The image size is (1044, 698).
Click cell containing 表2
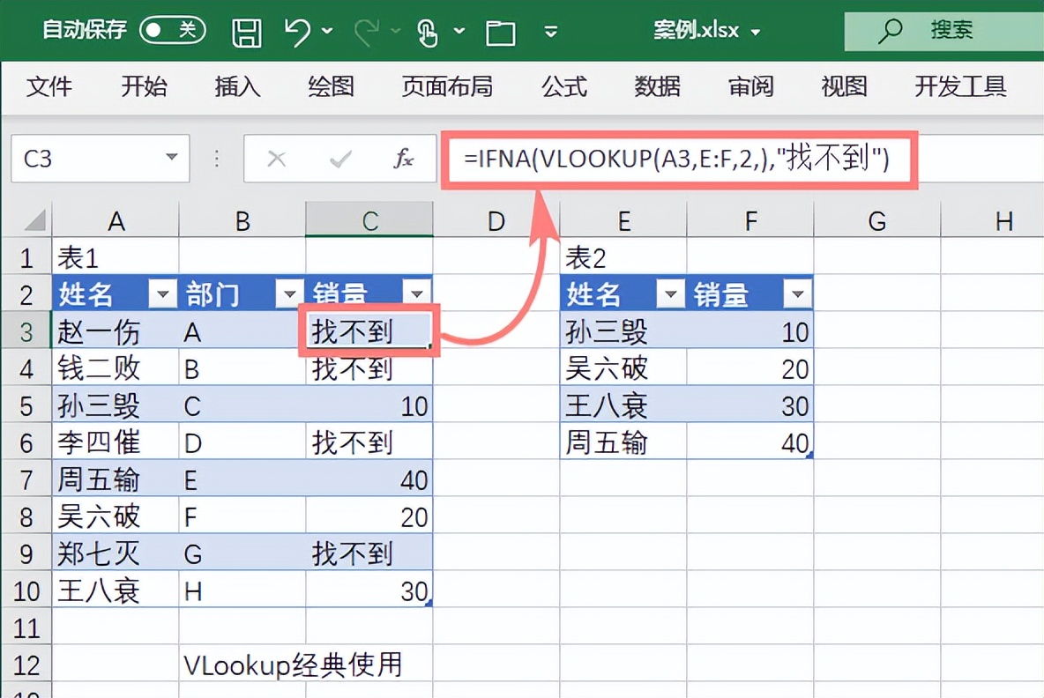point(624,257)
